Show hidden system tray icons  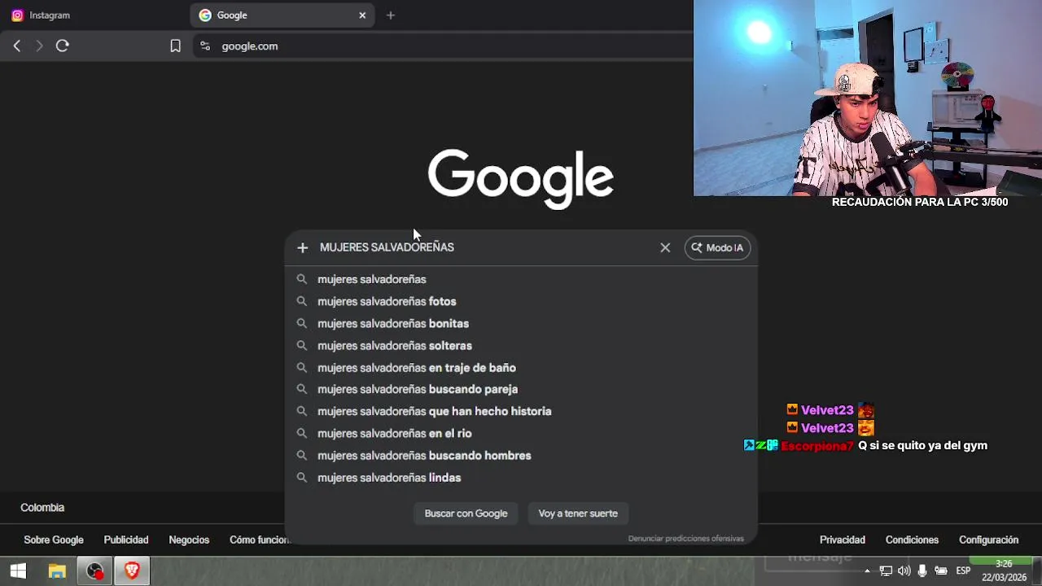867,571
